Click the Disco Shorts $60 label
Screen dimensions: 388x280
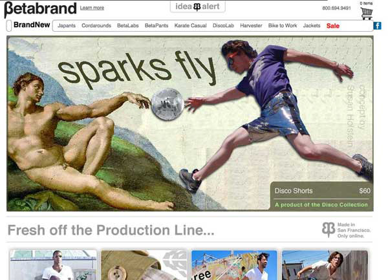(323, 191)
